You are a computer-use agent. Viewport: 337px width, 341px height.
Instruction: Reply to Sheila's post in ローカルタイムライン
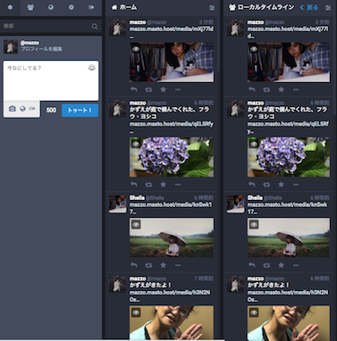click(x=252, y=265)
